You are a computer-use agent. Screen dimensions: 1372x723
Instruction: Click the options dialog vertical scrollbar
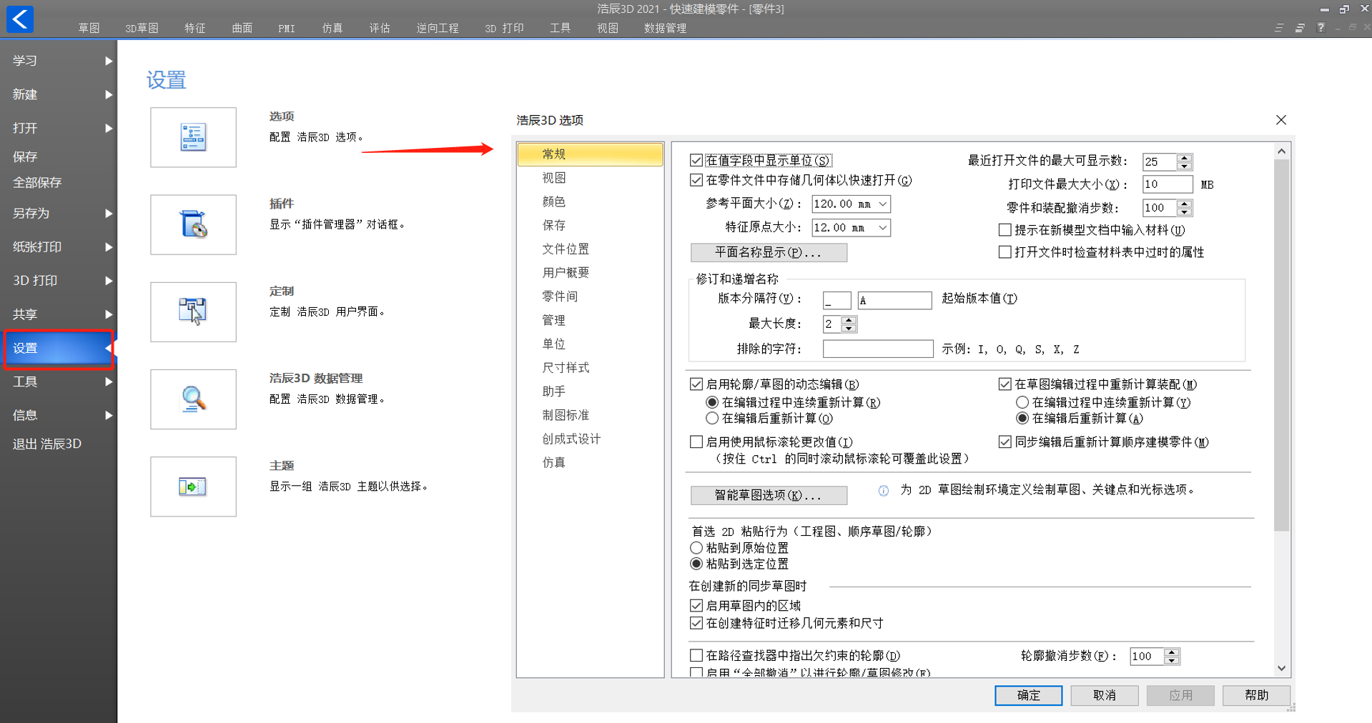click(1281, 345)
